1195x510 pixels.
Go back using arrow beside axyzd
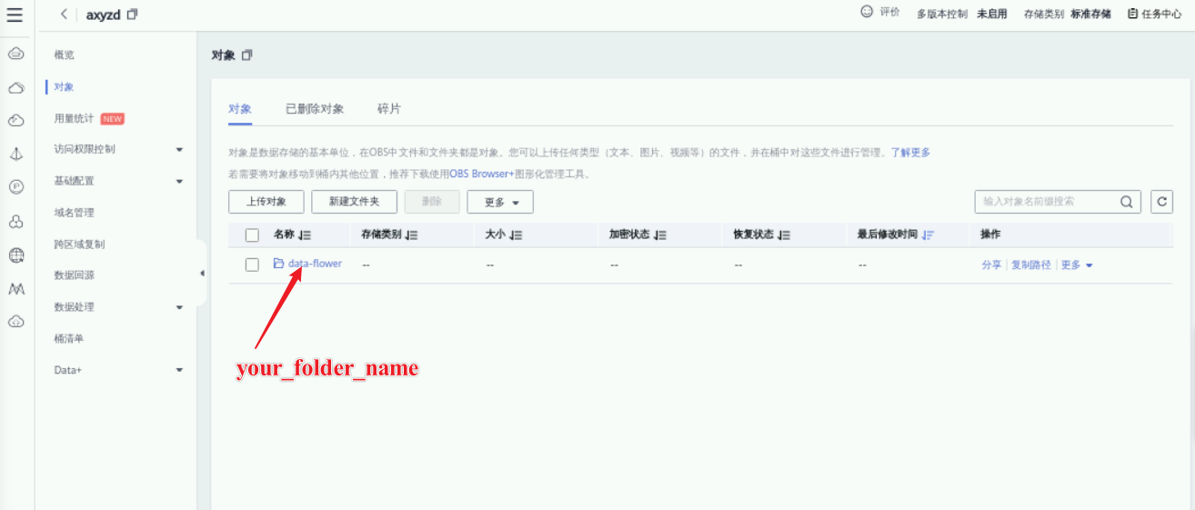[x=64, y=14]
